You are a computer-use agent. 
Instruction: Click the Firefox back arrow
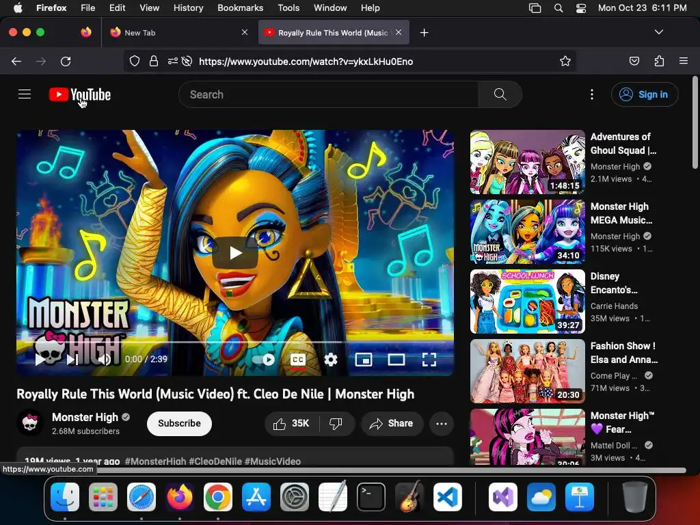point(16,61)
